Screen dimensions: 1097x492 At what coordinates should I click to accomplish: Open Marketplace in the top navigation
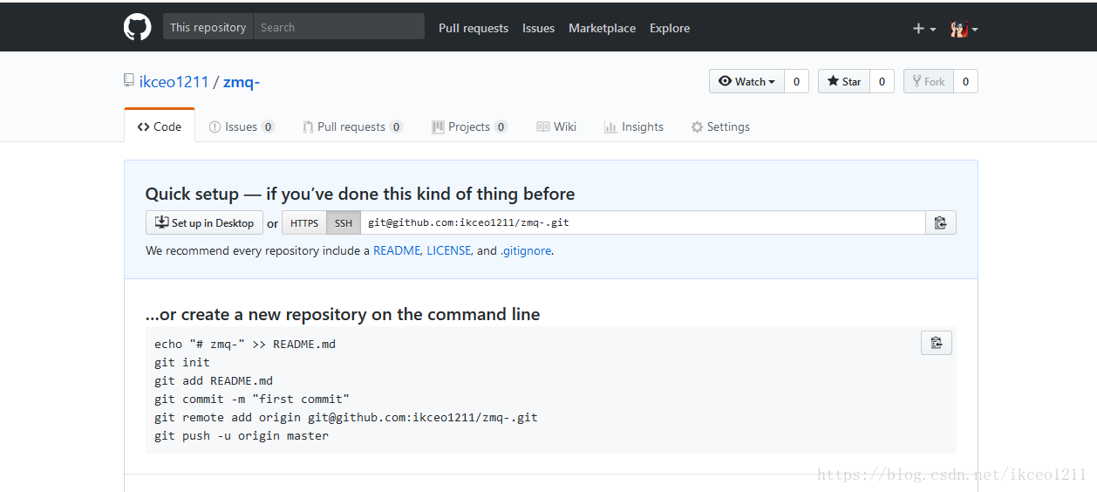[602, 28]
